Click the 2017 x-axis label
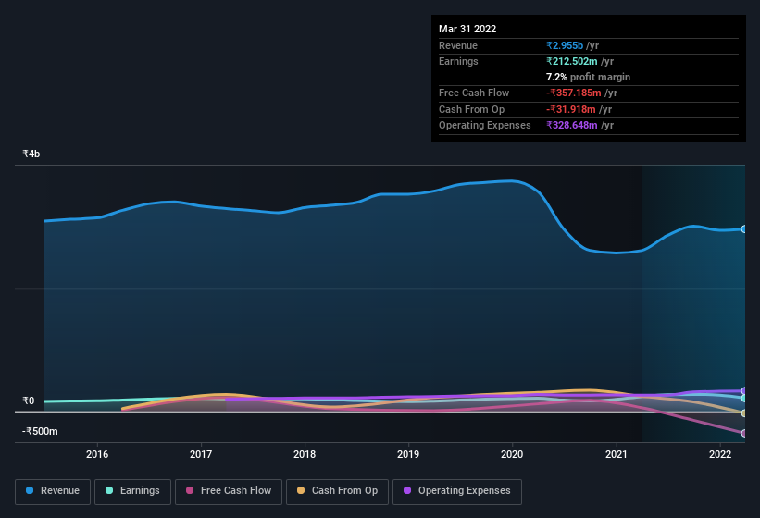Viewport: 760px width, 518px height. [201, 454]
